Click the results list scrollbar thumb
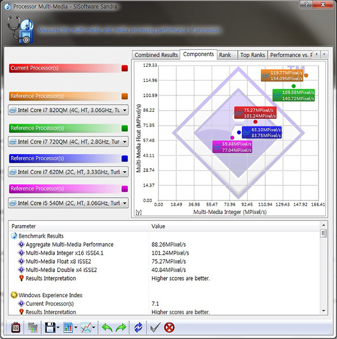 tap(324, 233)
